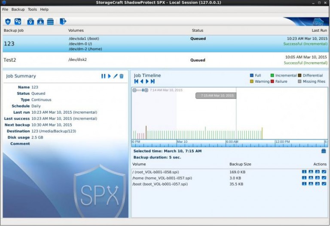Open the Help menu
The height and width of the screenshot is (226, 330).
click(44, 9)
